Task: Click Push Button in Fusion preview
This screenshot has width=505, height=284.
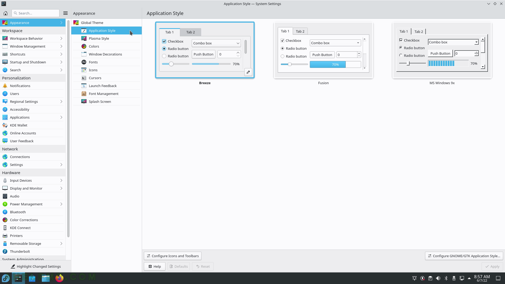Action: [x=322, y=55]
